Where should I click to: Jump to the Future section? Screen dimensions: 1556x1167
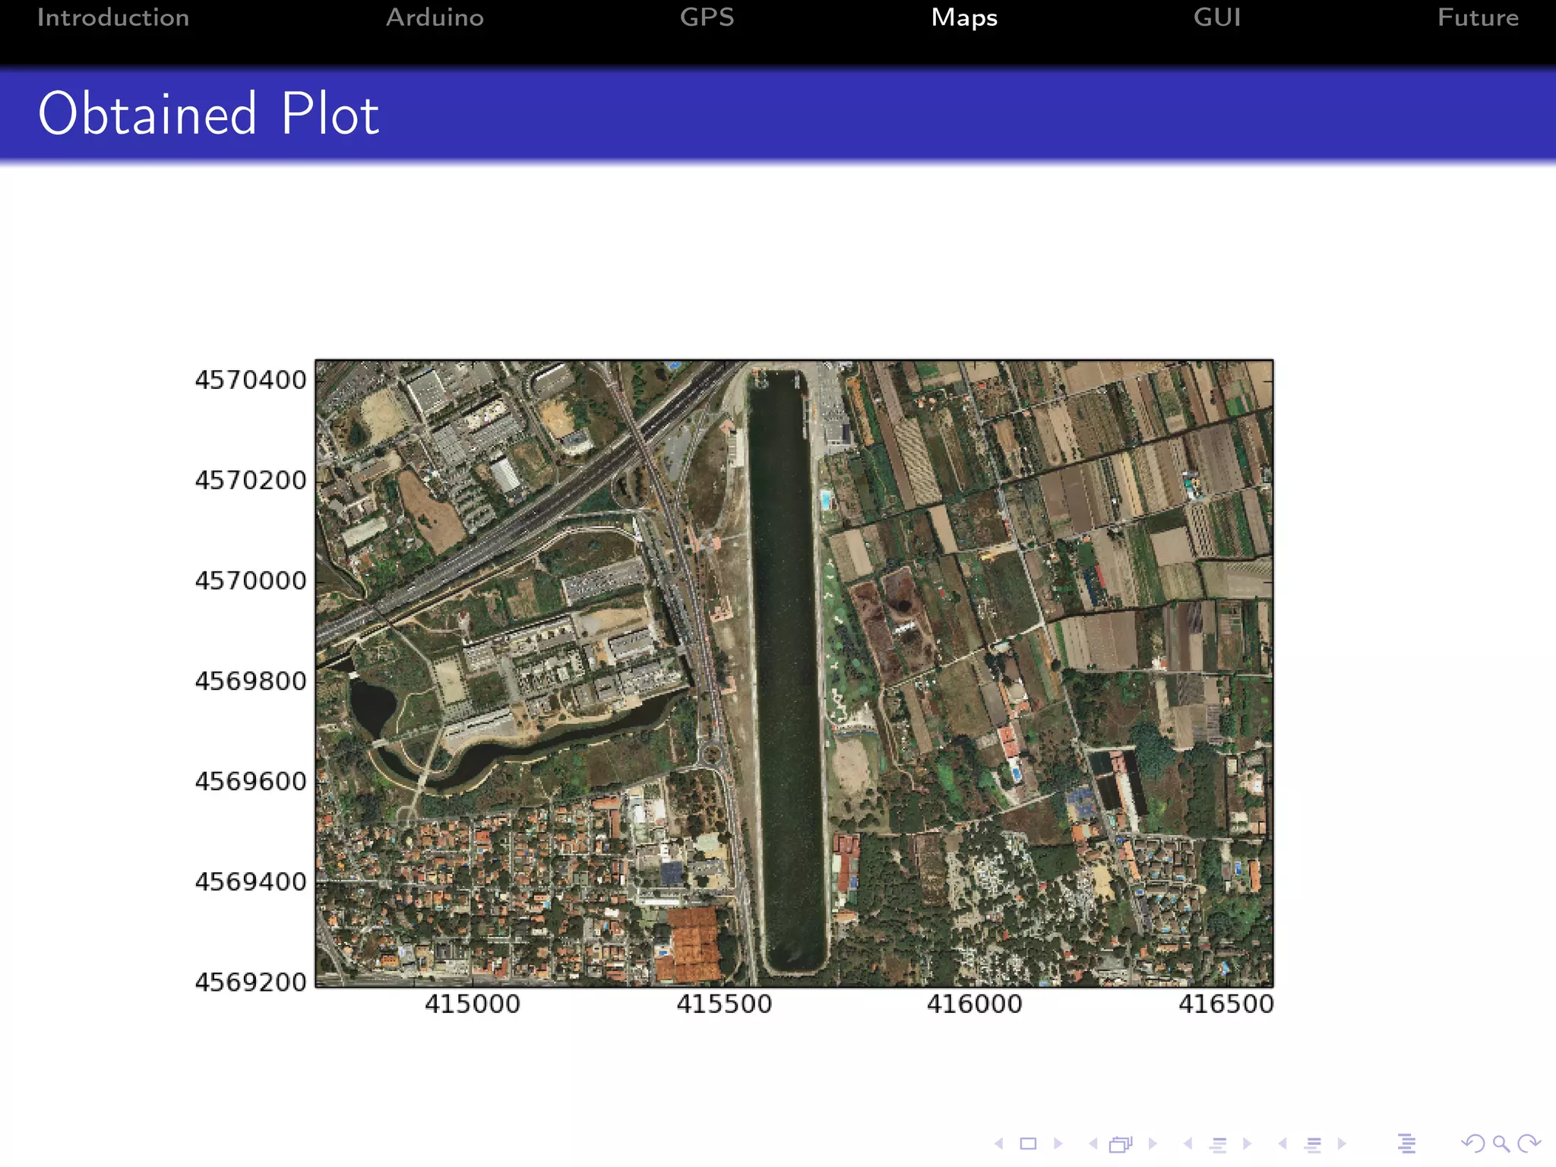[1478, 17]
